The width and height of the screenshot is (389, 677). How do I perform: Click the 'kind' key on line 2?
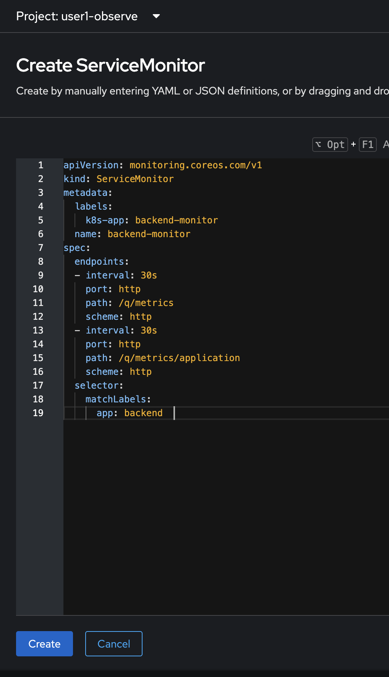[75, 179]
